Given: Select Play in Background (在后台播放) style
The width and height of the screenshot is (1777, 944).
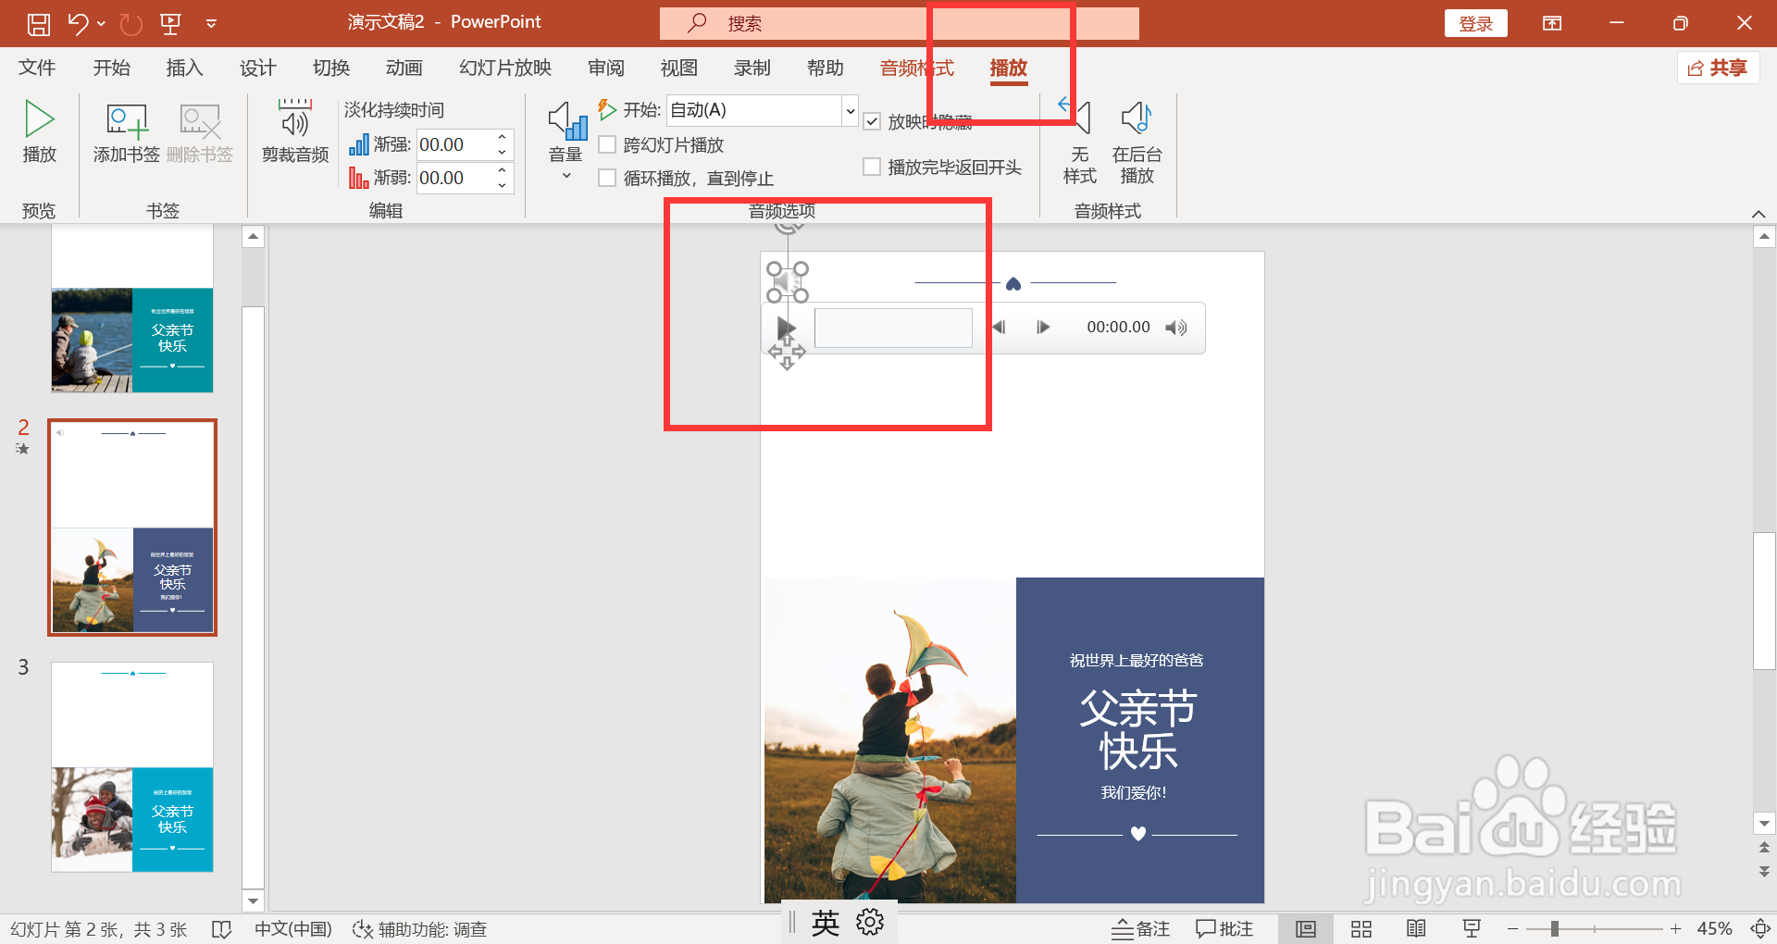Looking at the screenshot, I should click(1137, 142).
